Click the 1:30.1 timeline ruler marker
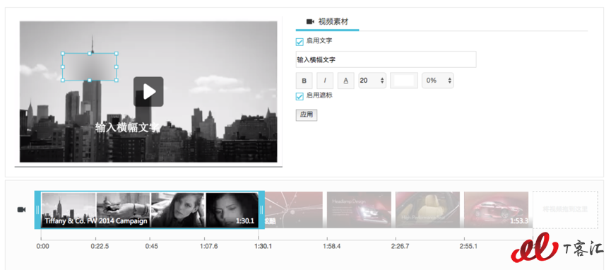The image size is (611, 270). pos(263,247)
